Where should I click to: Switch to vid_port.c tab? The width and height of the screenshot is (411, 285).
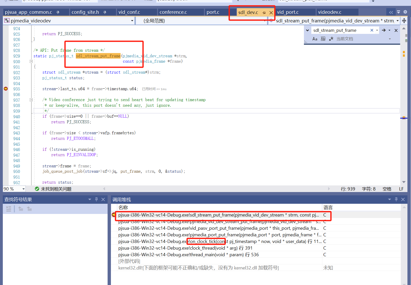pyautogui.click(x=288, y=12)
